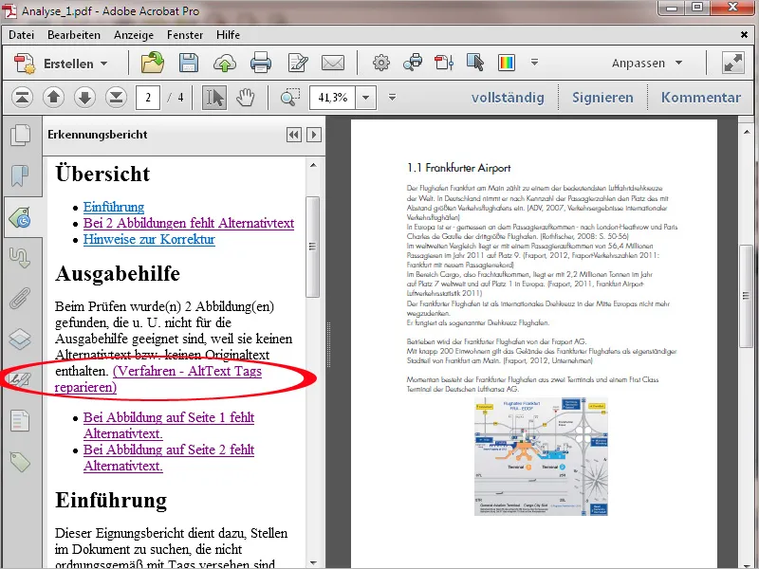The width and height of the screenshot is (759, 569).
Task: Go to first page button
Action: 22,98
